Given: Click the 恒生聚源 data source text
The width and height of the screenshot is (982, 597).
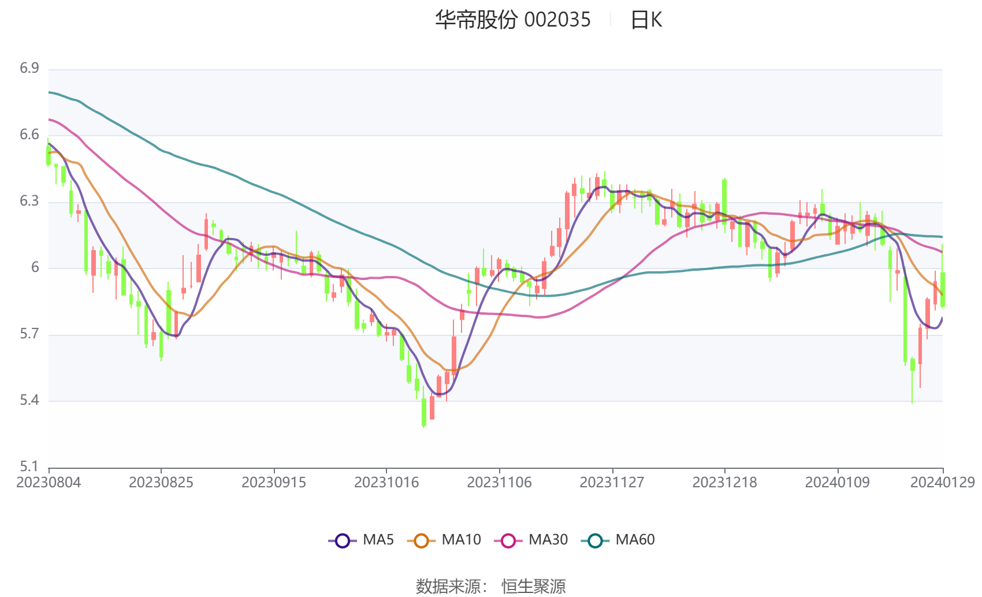Looking at the screenshot, I should coord(534,587).
